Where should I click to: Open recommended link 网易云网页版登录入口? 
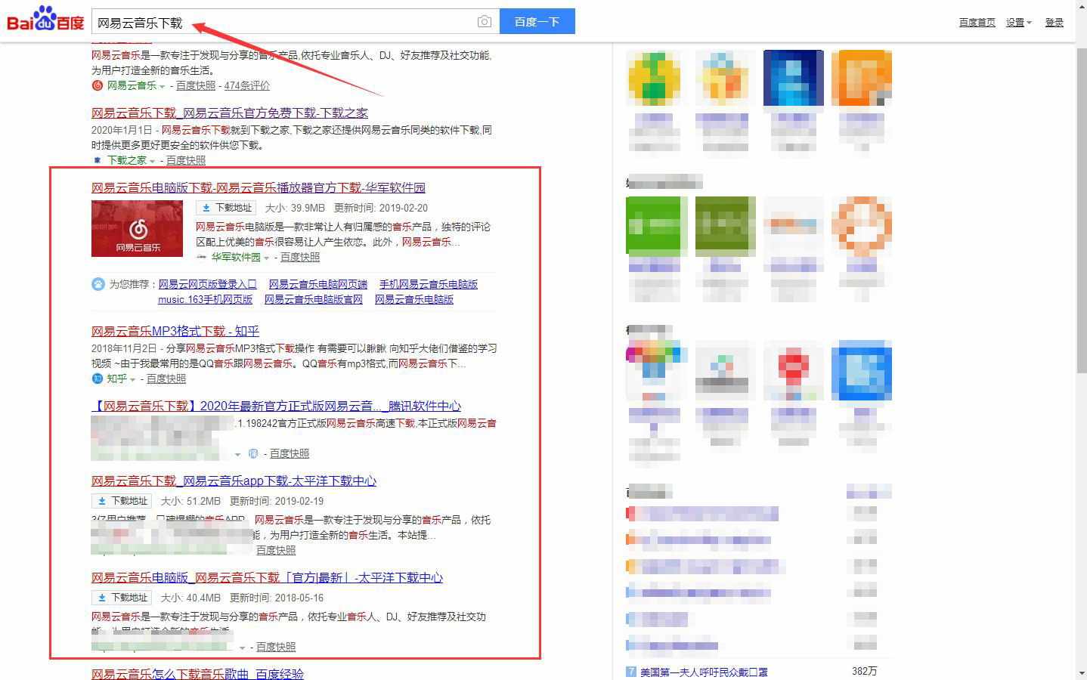coord(208,284)
